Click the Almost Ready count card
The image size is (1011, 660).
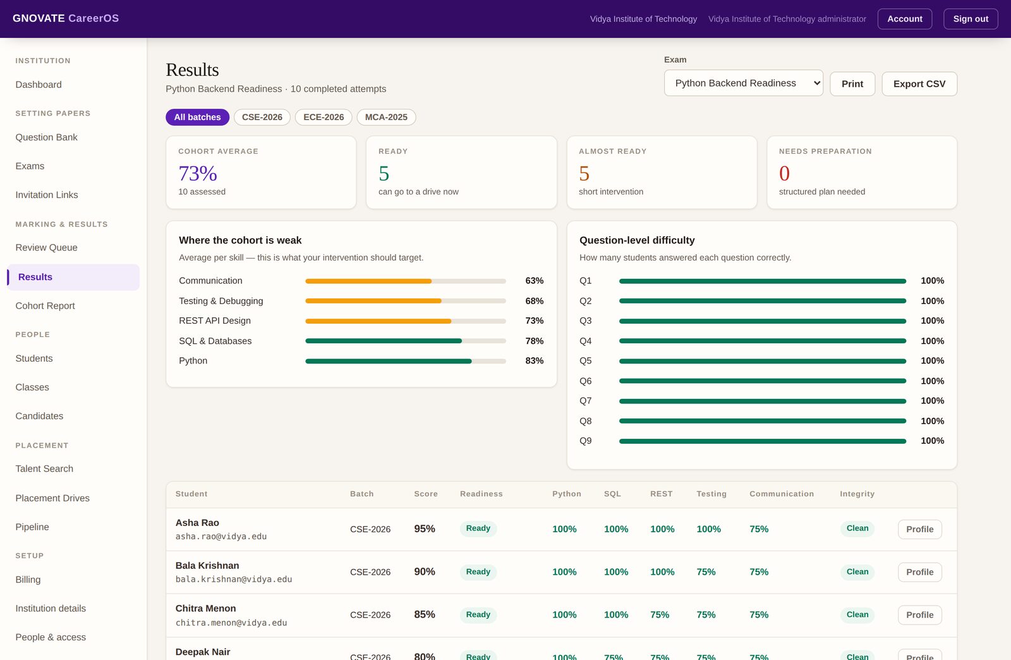click(662, 172)
